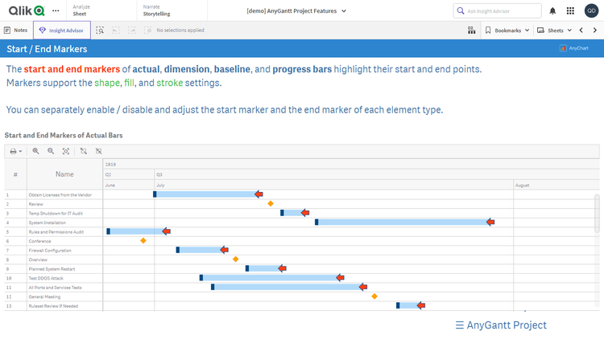
Task: Open the selections tool grid icon
Action: coord(471,30)
